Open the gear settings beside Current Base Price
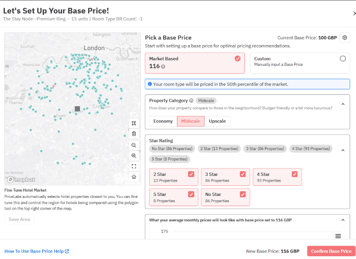 tap(345, 38)
